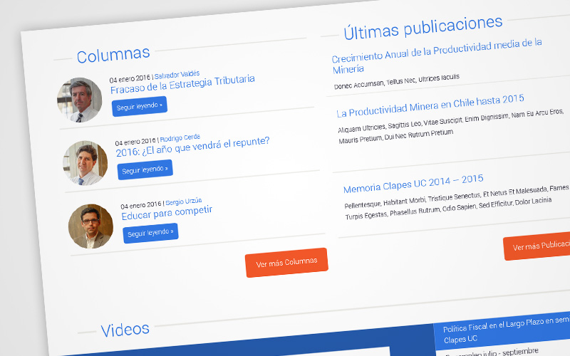Click date text 04 enero 2016 by Salvador Valdés

click(x=130, y=79)
